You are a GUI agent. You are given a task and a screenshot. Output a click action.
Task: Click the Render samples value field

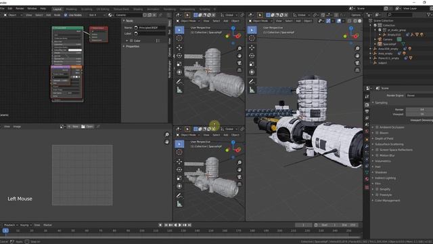419,110
